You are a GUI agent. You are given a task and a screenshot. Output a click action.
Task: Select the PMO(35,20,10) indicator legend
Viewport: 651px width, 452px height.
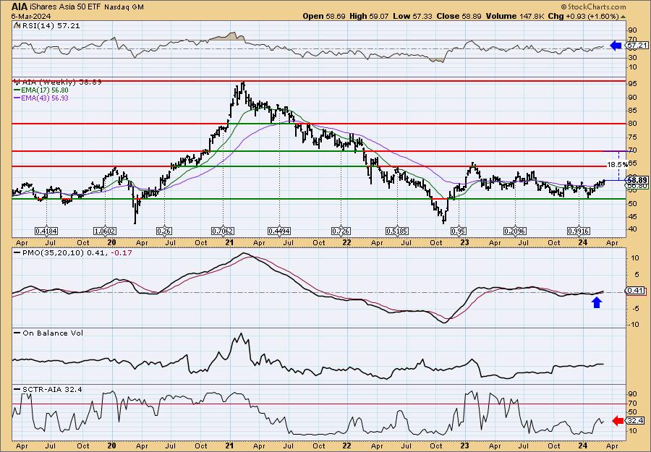[x=73, y=252]
